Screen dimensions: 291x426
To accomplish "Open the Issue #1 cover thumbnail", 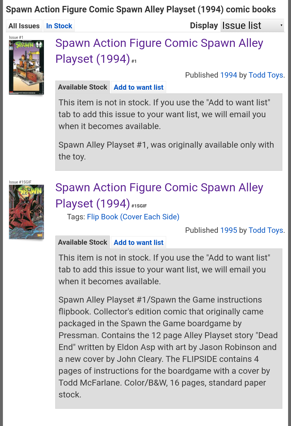I will click(26, 67).
